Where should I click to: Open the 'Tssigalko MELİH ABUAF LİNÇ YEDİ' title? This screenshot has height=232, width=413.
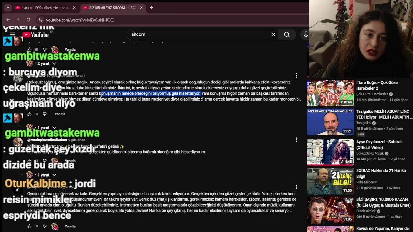click(384, 114)
